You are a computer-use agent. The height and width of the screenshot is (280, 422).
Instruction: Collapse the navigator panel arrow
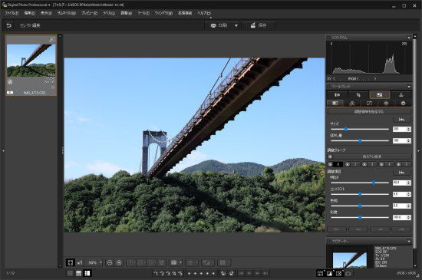tap(409, 242)
